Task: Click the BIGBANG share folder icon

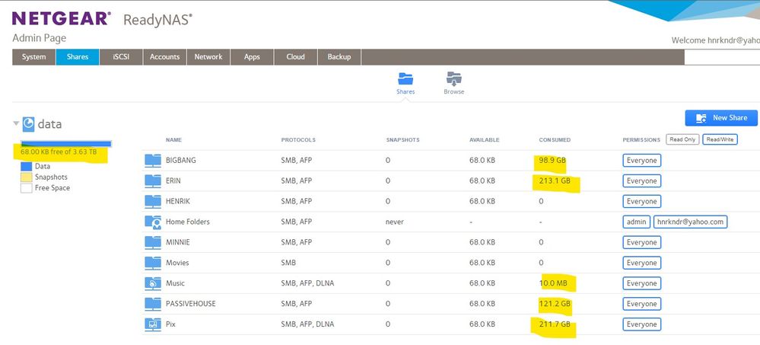Action: tap(153, 161)
